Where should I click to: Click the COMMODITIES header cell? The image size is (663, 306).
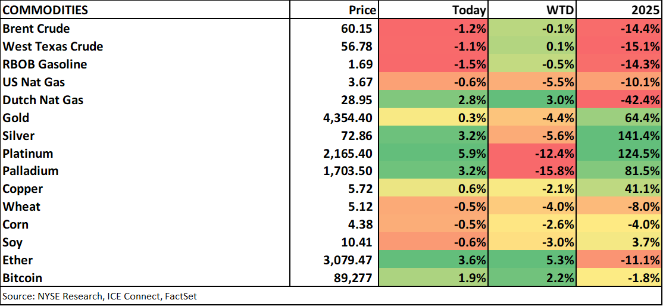tap(45, 10)
